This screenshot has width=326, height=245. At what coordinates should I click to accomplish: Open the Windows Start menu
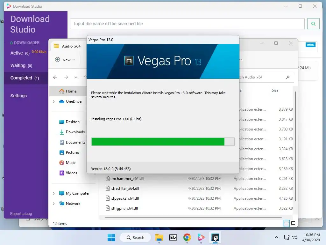click(111, 237)
